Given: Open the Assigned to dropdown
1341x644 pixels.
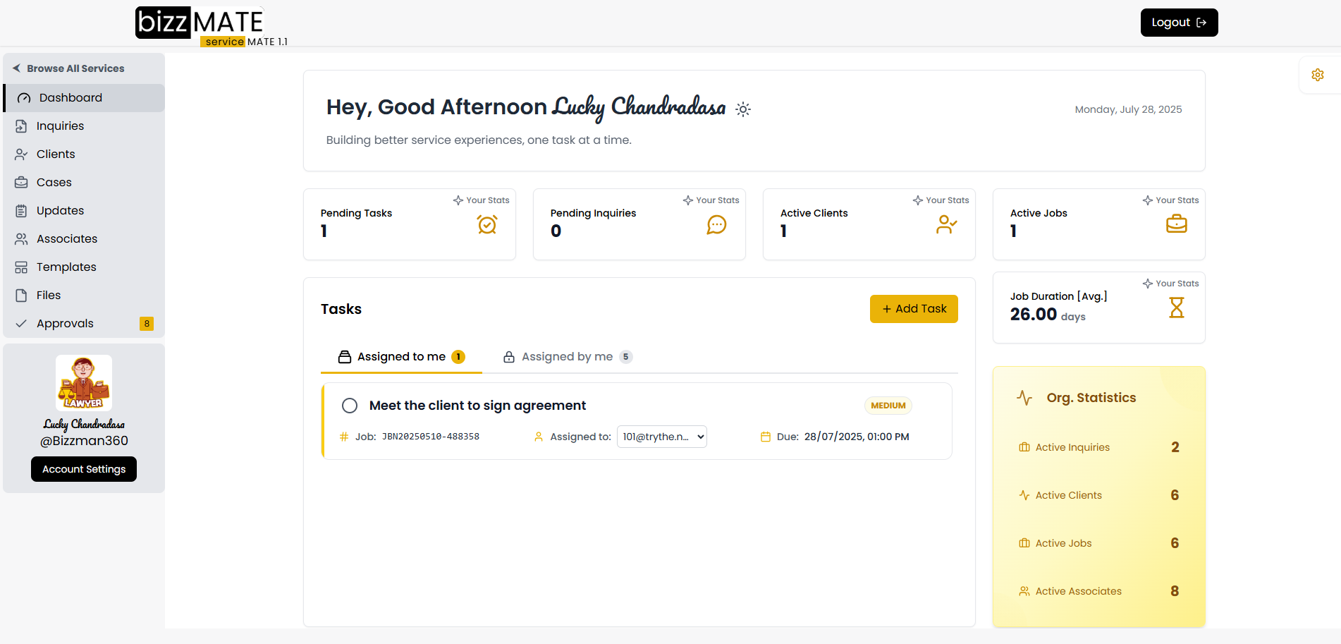Looking at the screenshot, I should (661, 437).
